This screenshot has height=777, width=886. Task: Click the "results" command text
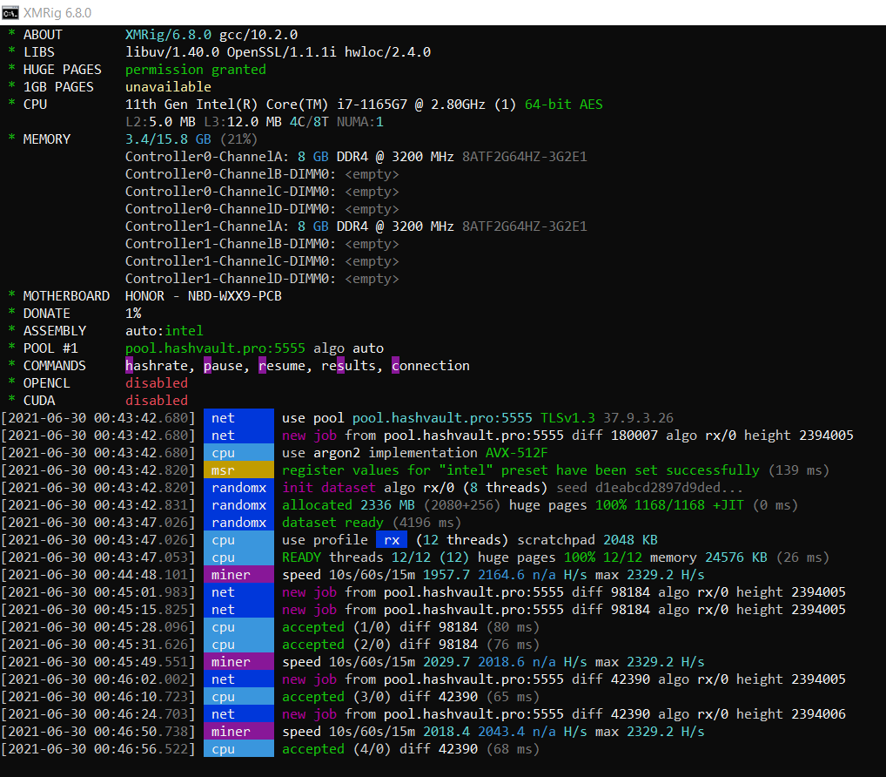pos(348,366)
